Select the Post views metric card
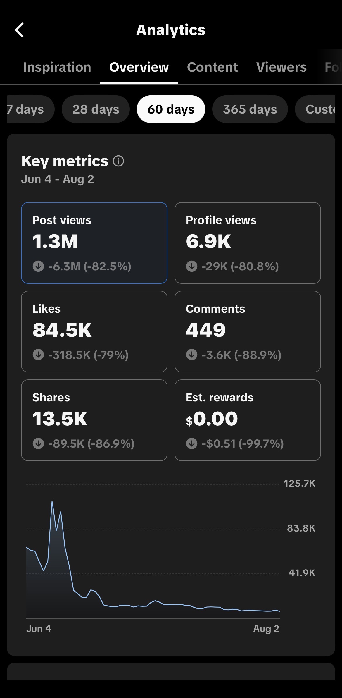Image resolution: width=342 pixels, height=698 pixels. 94,243
